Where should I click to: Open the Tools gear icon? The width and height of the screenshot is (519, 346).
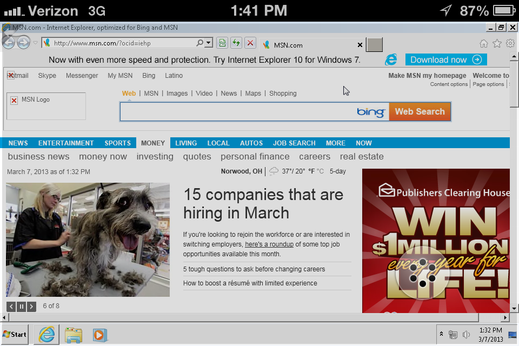(510, 43)
